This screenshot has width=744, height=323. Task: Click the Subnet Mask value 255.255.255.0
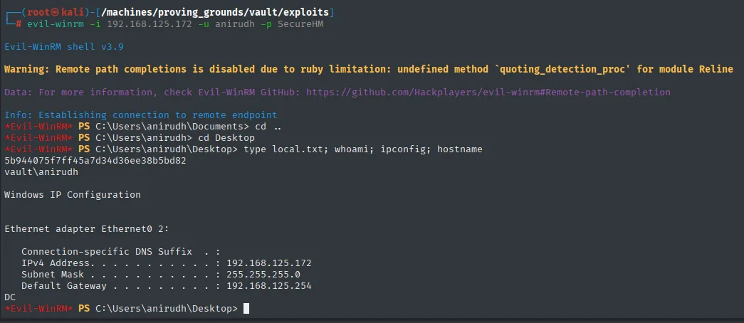[x=263, y=274]
